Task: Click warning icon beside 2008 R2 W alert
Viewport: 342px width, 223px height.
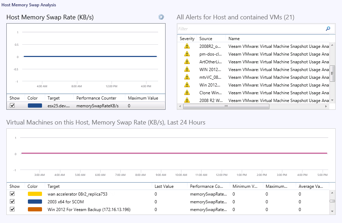Action: pyautogui.click(x=187, y=100)
